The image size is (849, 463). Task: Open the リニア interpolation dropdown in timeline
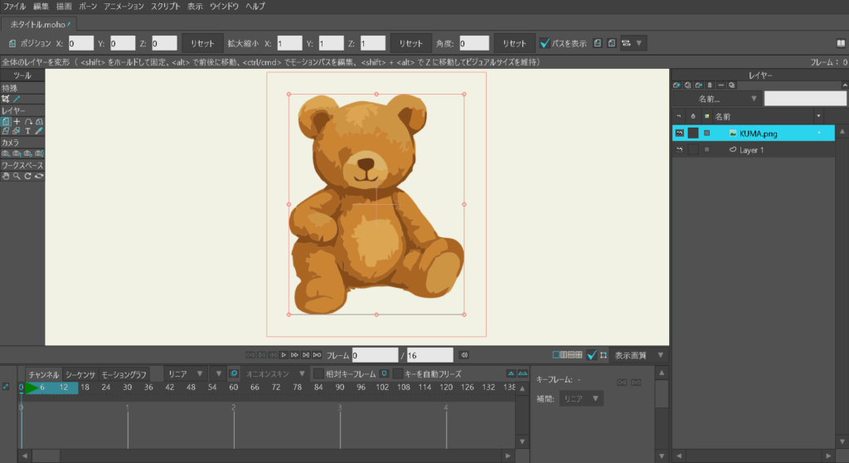point(185,374)
